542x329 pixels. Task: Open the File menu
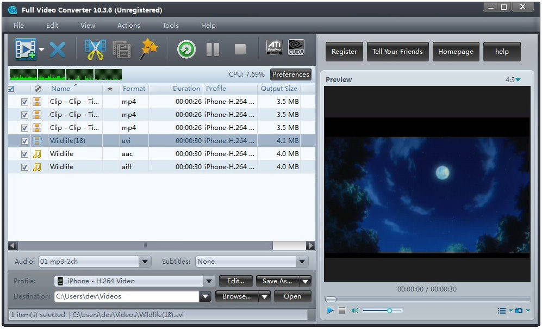(x=18, y=25)
